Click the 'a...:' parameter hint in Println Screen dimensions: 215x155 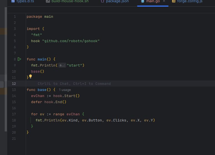(62, 65)
